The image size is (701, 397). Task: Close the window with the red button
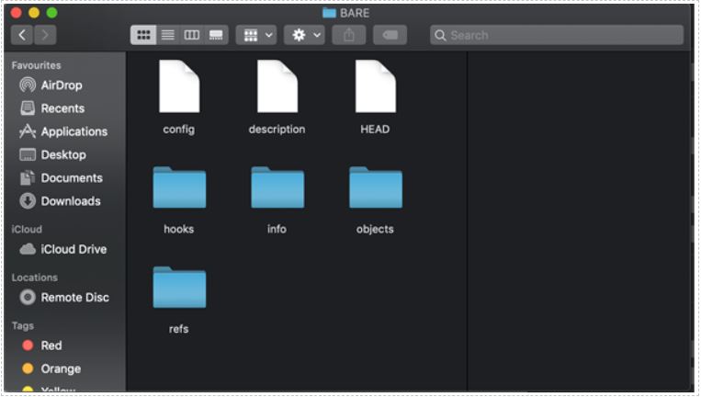click(17, 13)
